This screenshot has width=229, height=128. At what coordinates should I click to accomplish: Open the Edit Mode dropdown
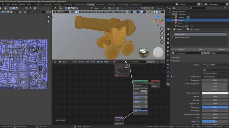pos(61,12)
